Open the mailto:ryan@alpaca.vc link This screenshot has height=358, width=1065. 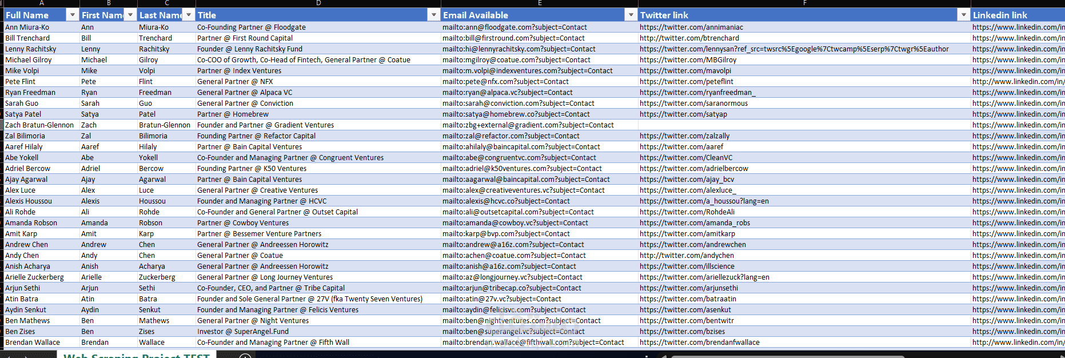click(x=507, y=92)
